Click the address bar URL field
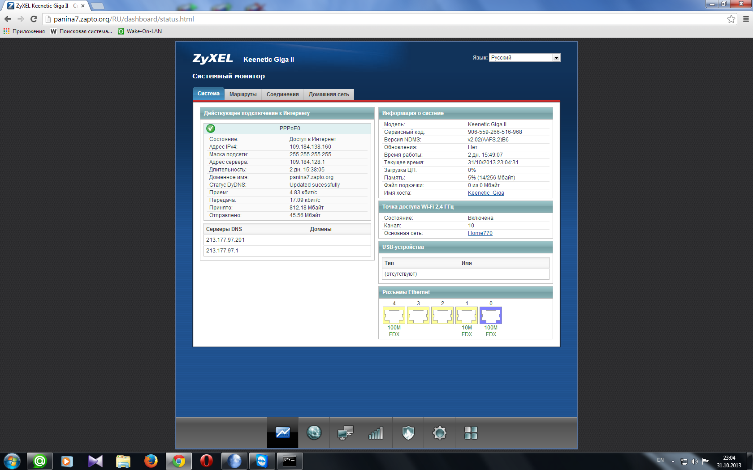The image size is (753, 470). point(385,19)
